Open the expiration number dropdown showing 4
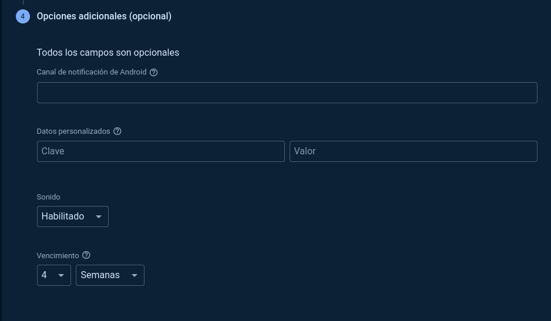The height and width of the screenshot is (321, 551). tap(53, 275)
